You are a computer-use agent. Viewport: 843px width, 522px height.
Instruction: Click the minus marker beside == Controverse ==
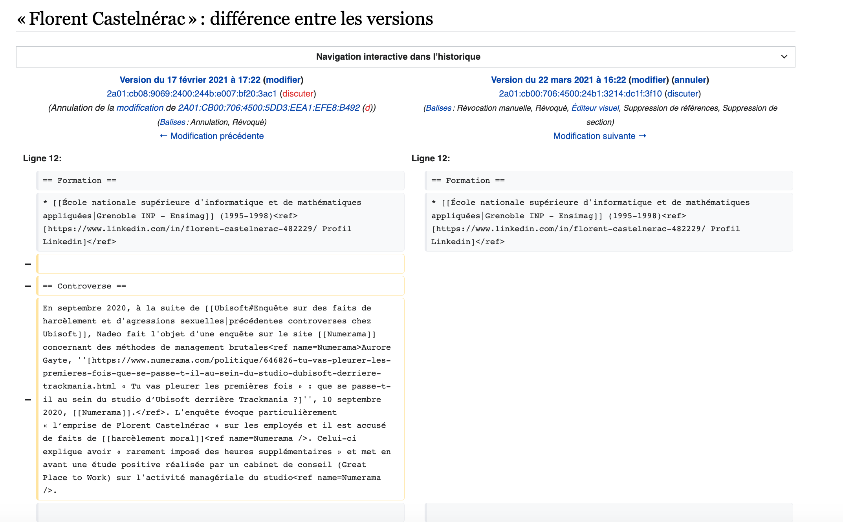28,286
